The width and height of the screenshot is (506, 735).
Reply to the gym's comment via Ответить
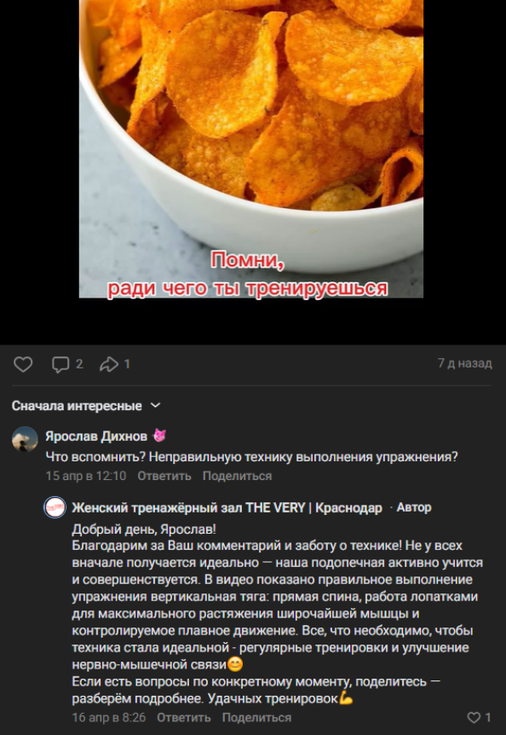[x=183, y=717]
